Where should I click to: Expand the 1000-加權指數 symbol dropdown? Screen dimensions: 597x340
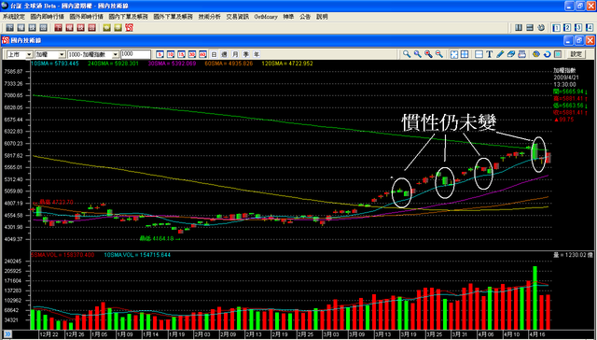[116, 54]
